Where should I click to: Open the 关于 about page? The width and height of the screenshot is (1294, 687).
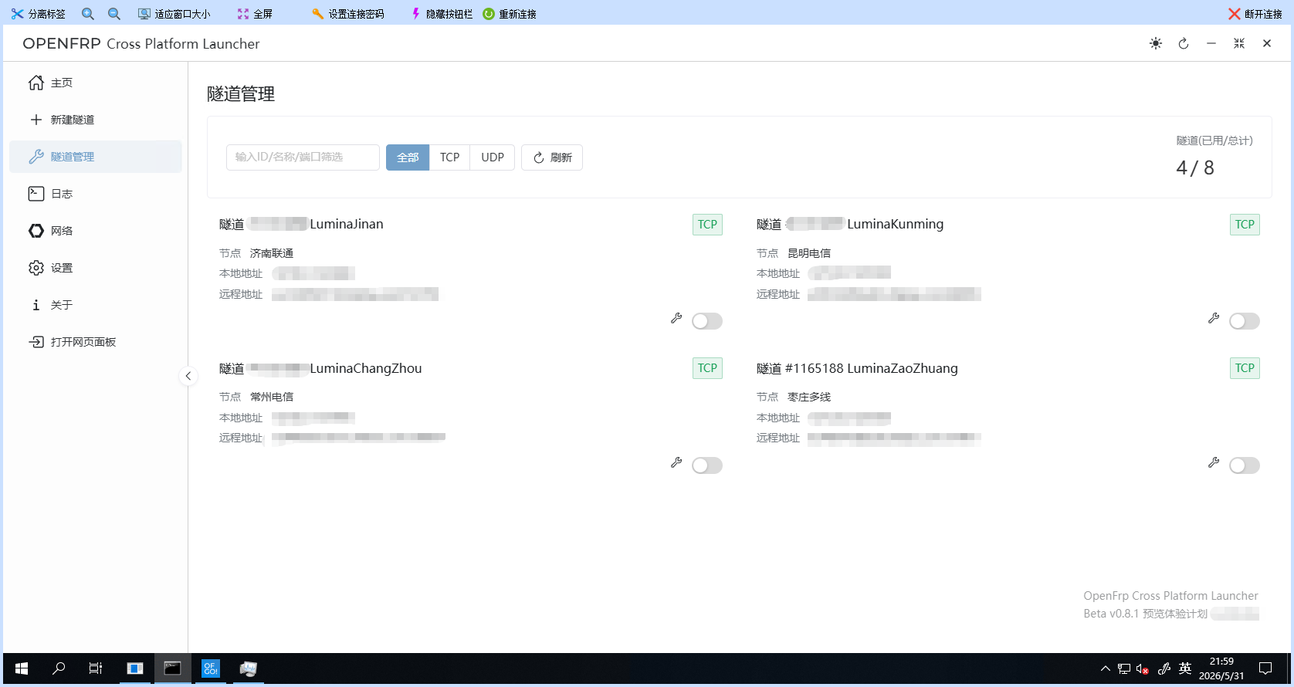tap(96, 305)
